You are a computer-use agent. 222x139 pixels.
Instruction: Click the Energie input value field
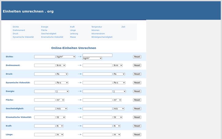coord(45,91)
